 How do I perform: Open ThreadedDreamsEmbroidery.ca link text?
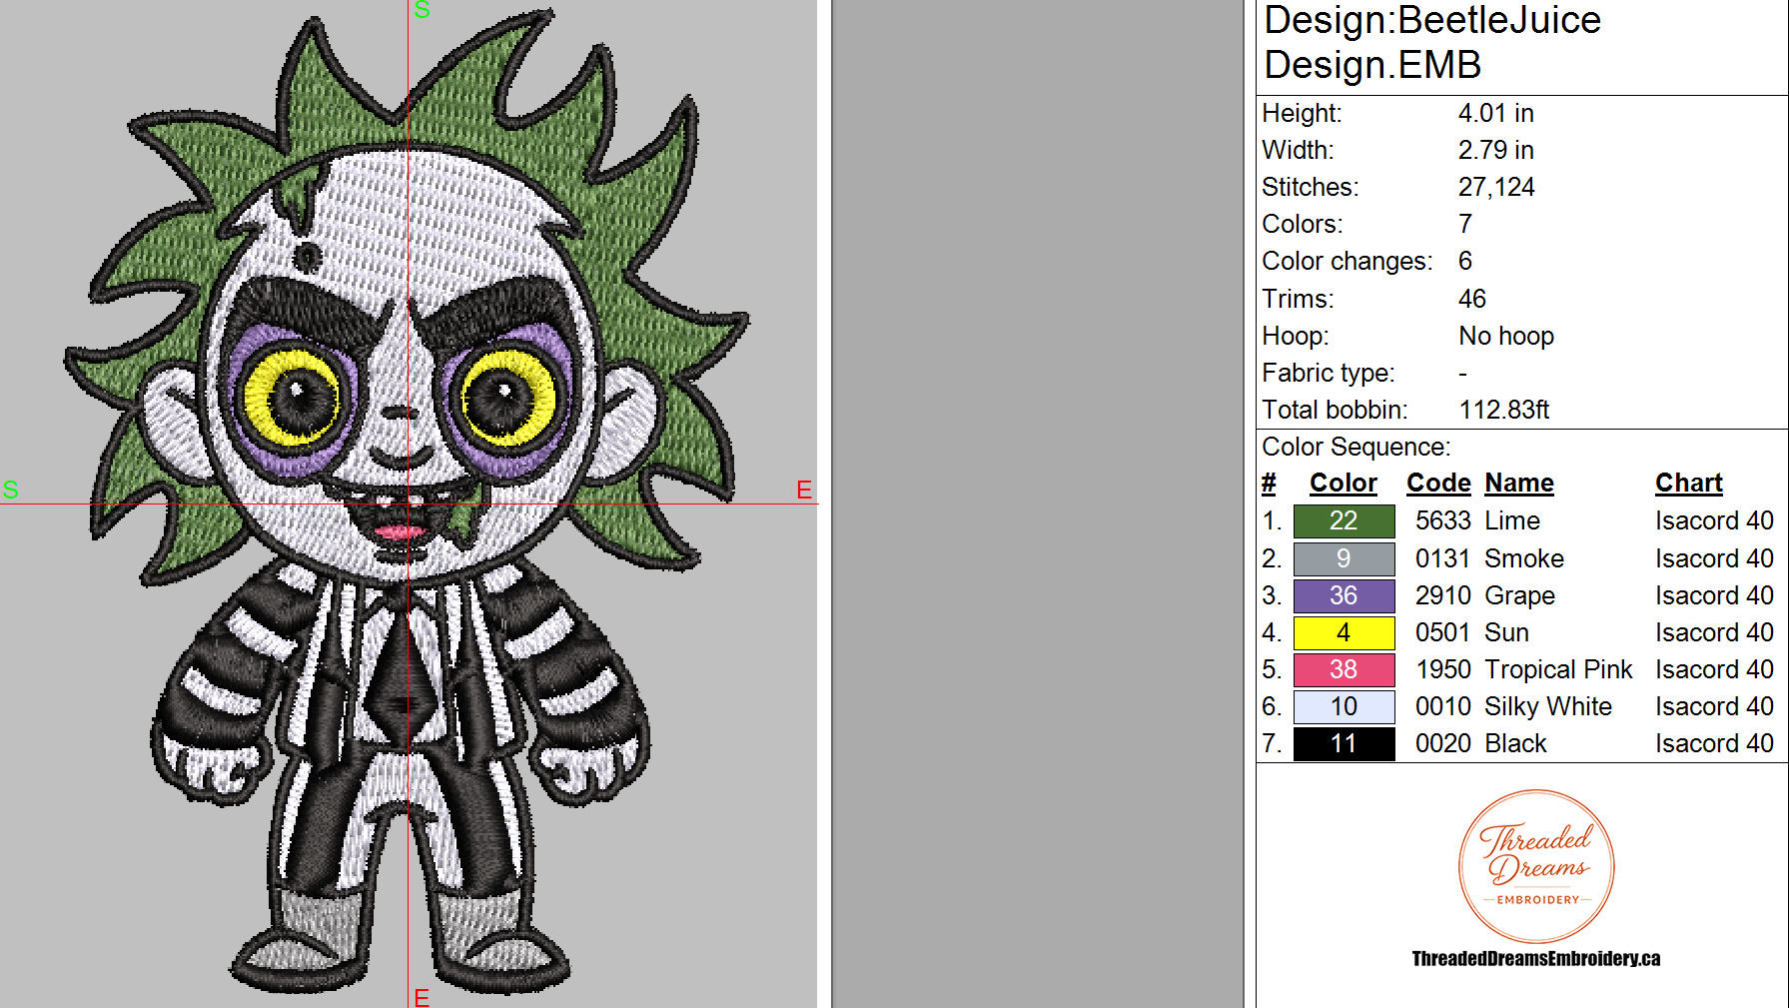coord(1535,959)
